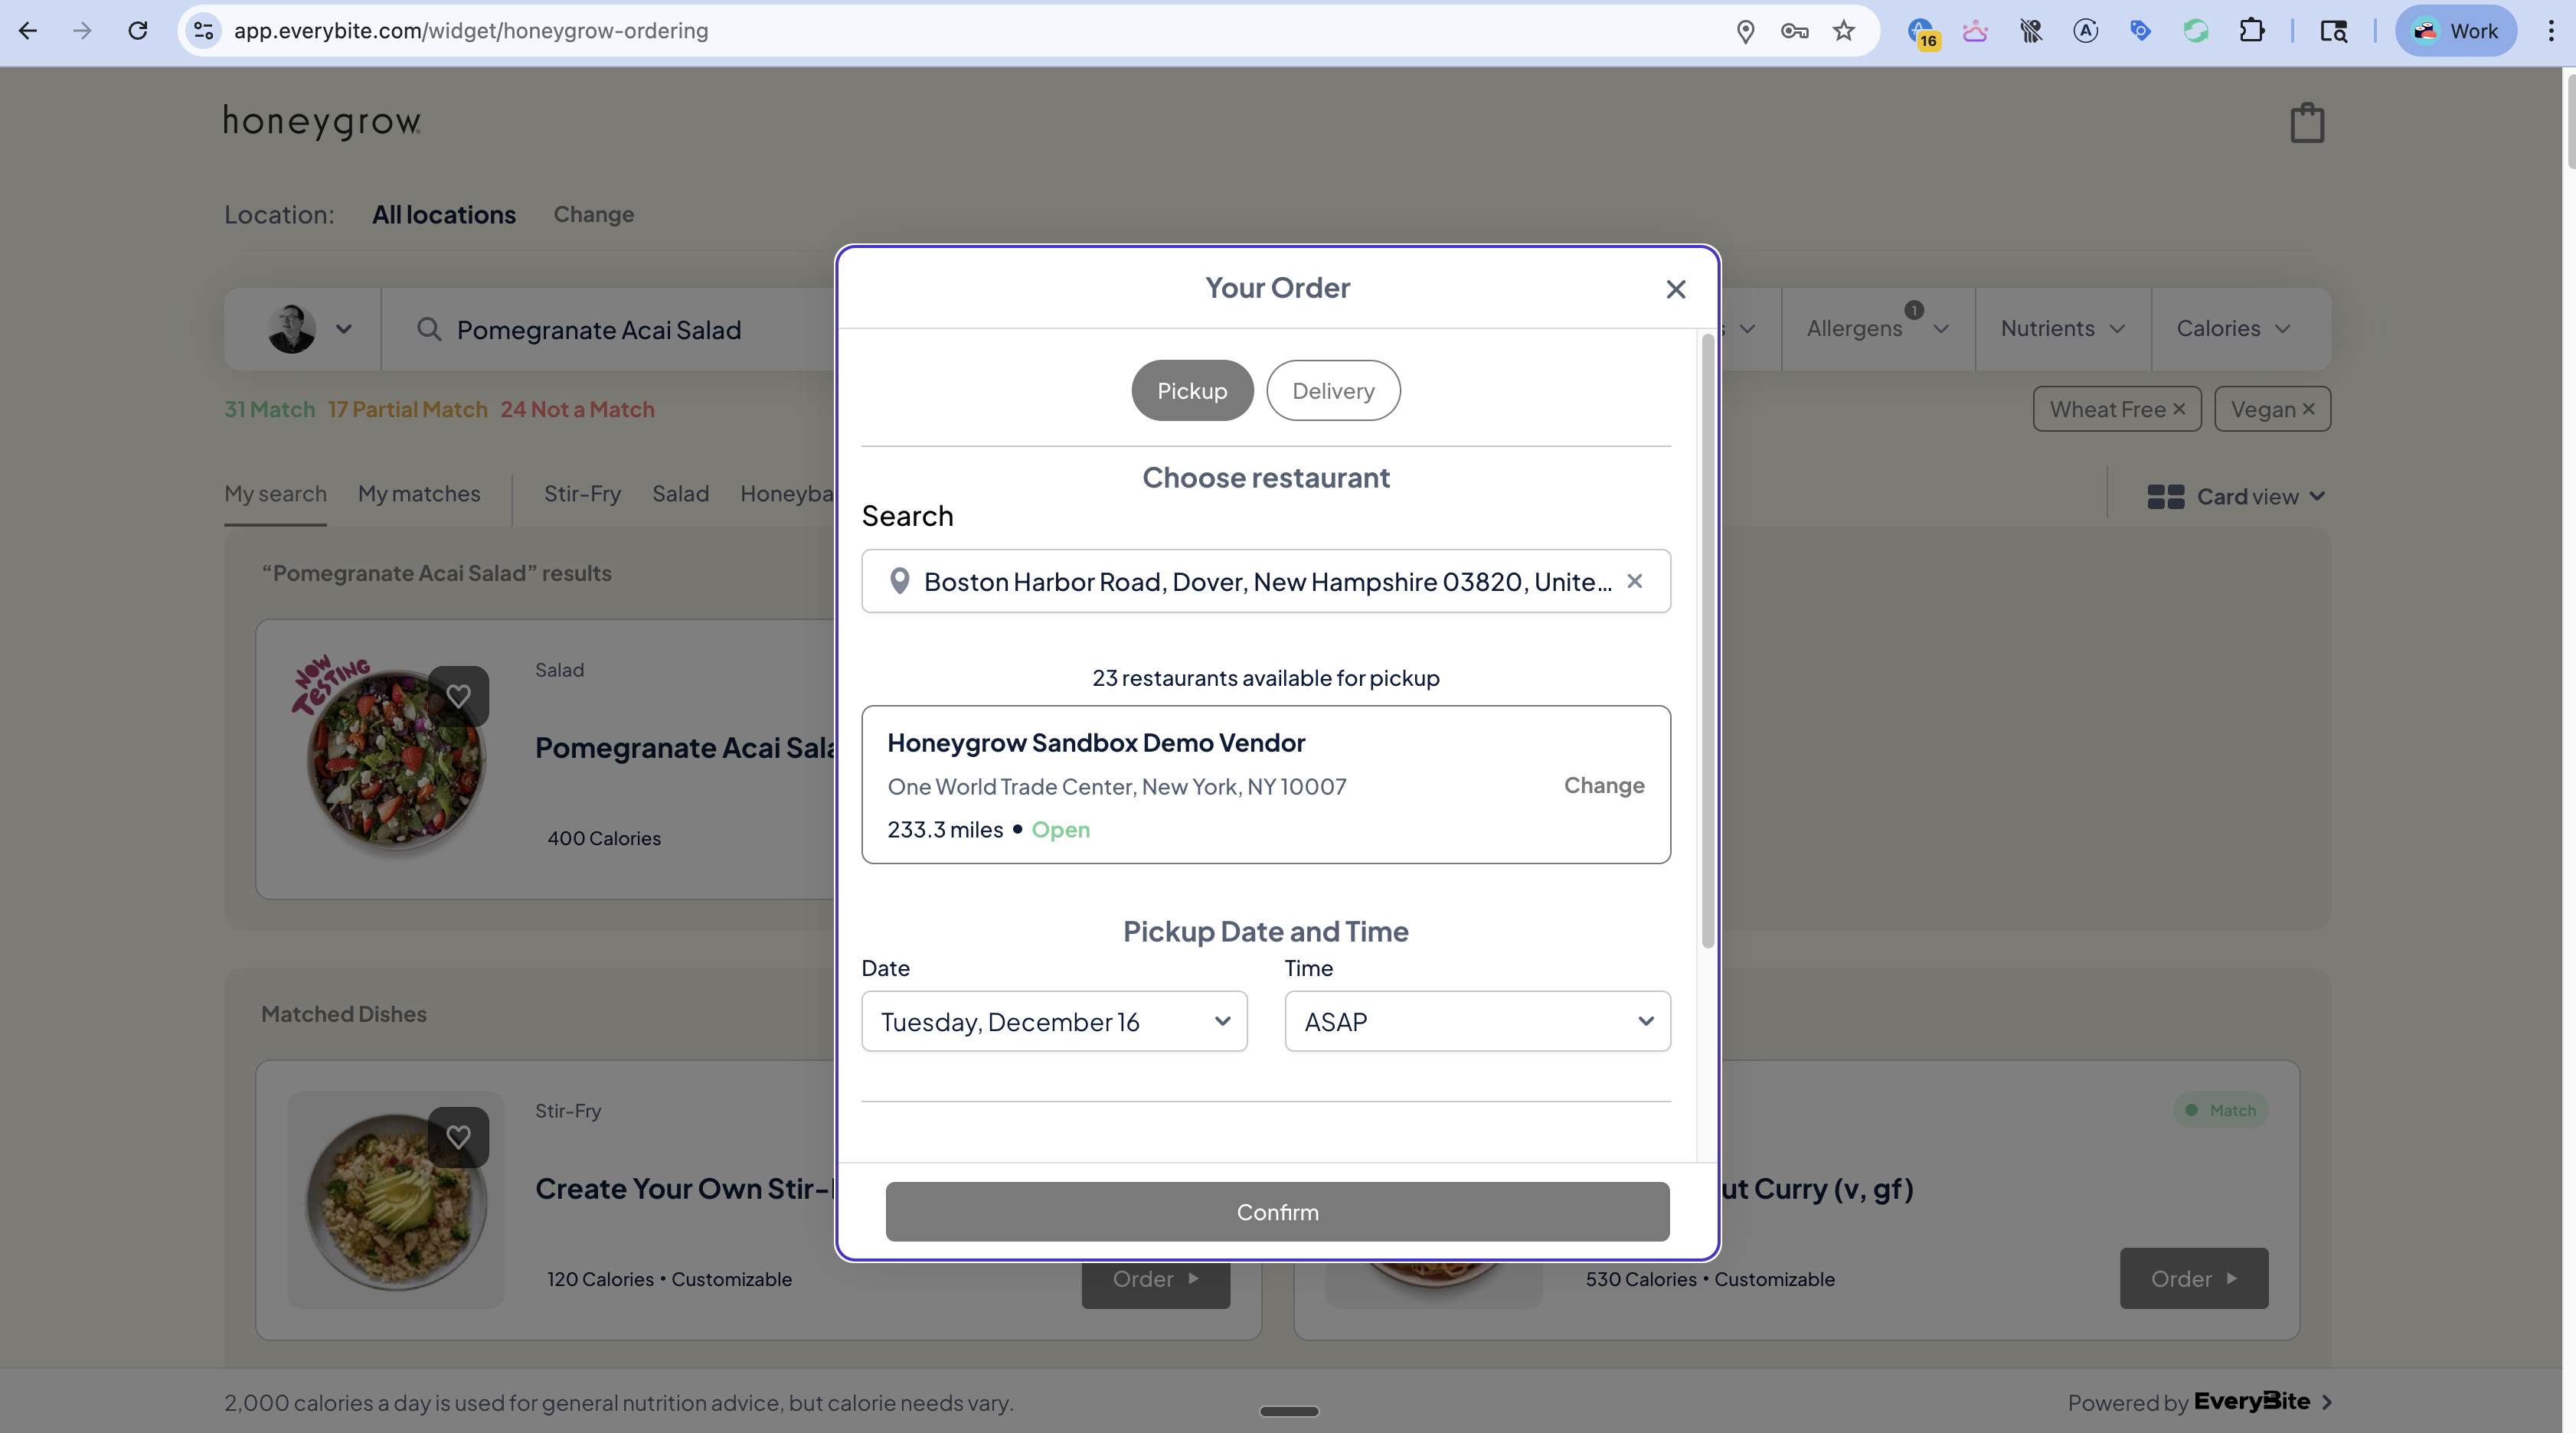Image resolution: width=2576 pixels, height=1433 pixels.
Task: Bookmark the page with the star icon
Action: 1843,31
